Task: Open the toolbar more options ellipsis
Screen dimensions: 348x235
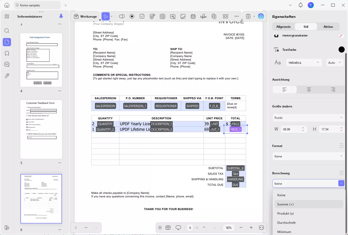Action: (237, 16)
